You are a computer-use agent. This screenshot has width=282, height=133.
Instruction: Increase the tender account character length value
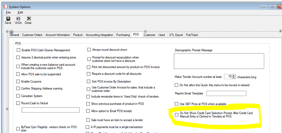[x=234, y=75]
